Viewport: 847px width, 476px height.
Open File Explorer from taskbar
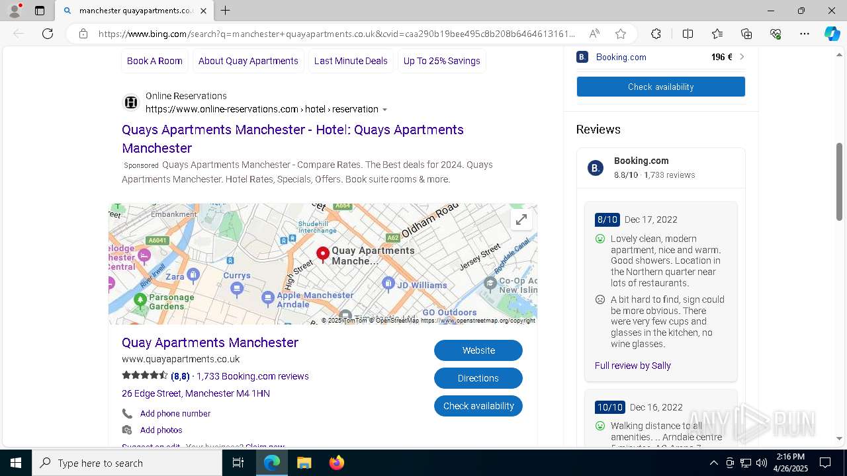tap(304, 463)
